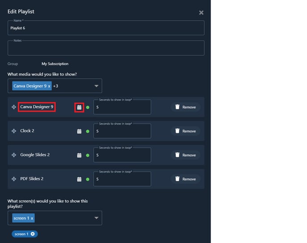Remove PDF Slides 2 from the playlist
307x243 pixels.
click(x=186, y=179)
